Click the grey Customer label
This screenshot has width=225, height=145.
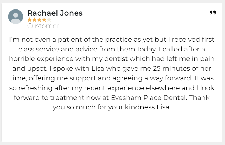click(x=43, y=26)
